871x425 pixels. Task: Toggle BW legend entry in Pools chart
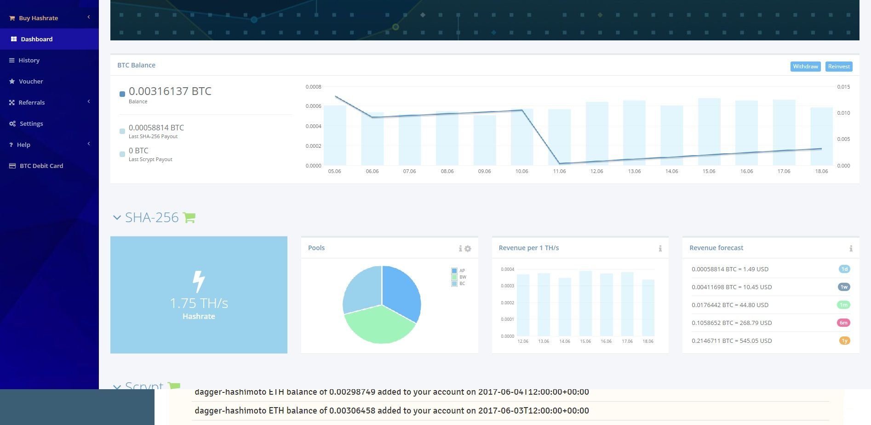[459, 277]
